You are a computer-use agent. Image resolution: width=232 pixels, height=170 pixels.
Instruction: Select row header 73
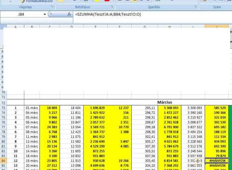coord(3,108)
